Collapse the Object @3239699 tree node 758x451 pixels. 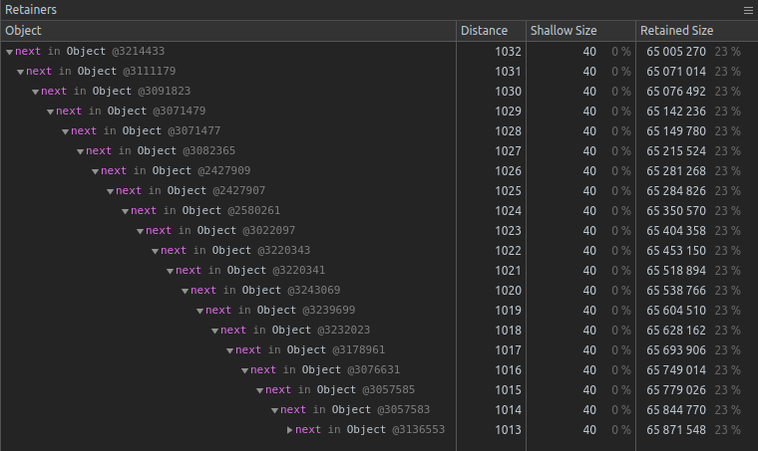[x=200, y=311]
